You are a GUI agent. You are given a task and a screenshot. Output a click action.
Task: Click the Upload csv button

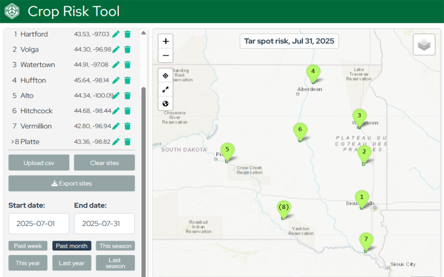pyautogui.click(x=39, y=163)
